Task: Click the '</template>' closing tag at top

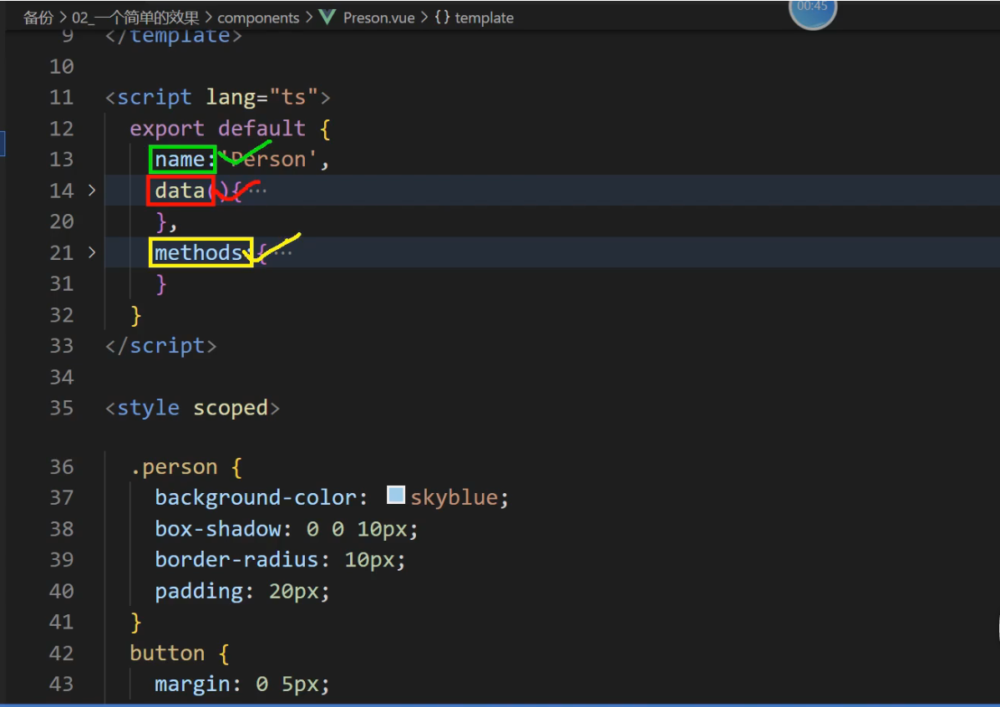Action: tap(174, 37)
